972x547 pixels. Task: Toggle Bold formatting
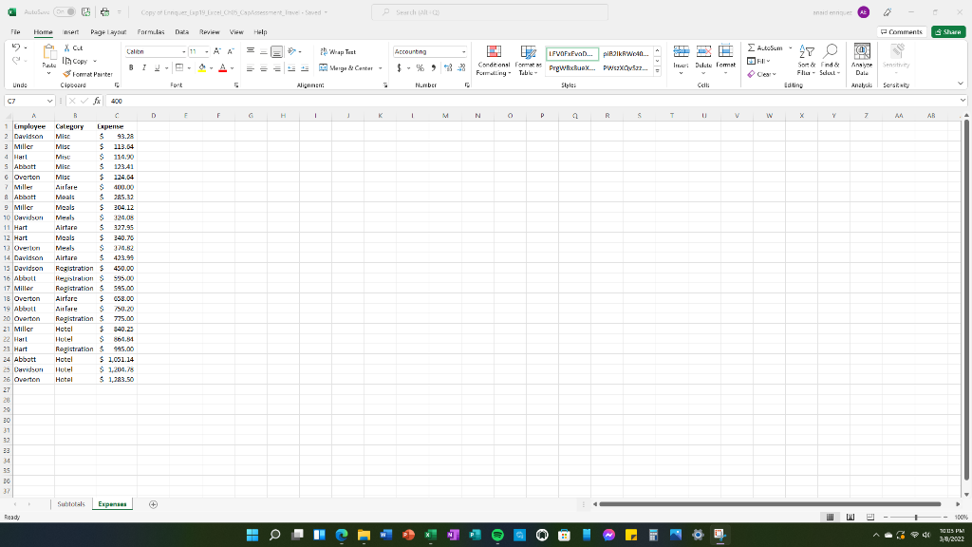(131, 68)
